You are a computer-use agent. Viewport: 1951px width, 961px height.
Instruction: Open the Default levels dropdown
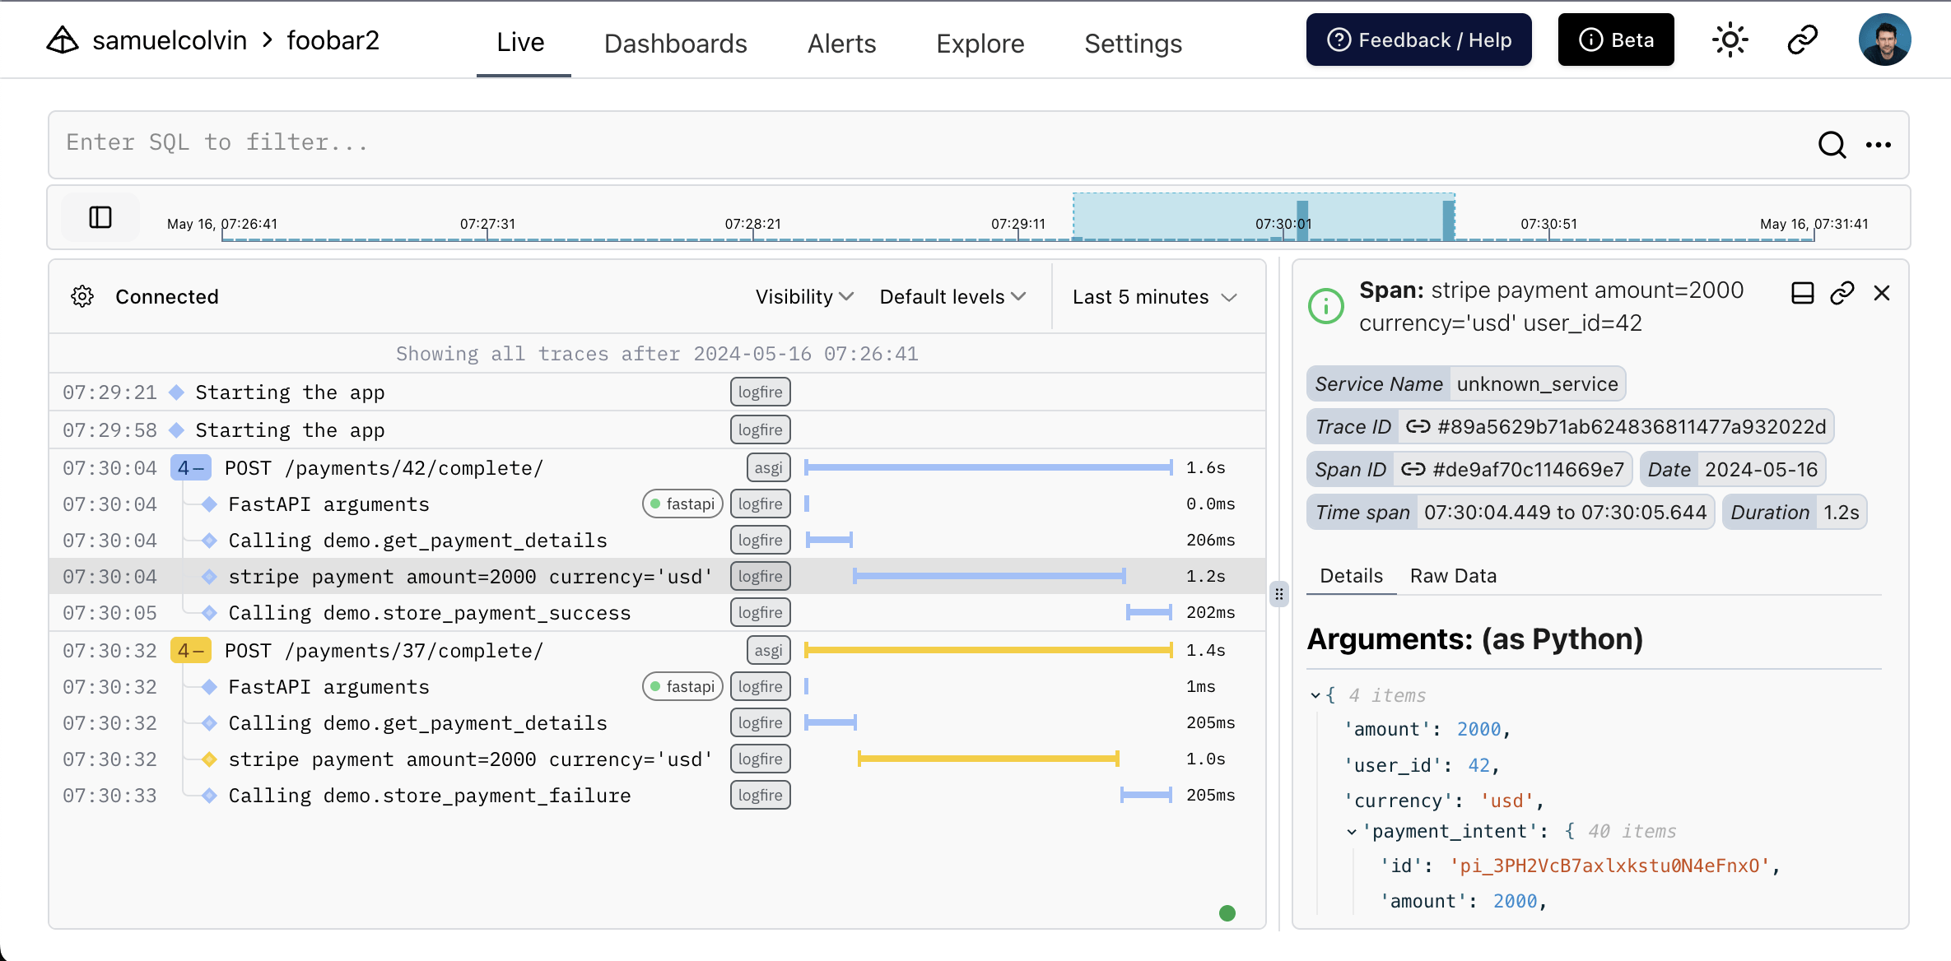[x=952, y=296]
